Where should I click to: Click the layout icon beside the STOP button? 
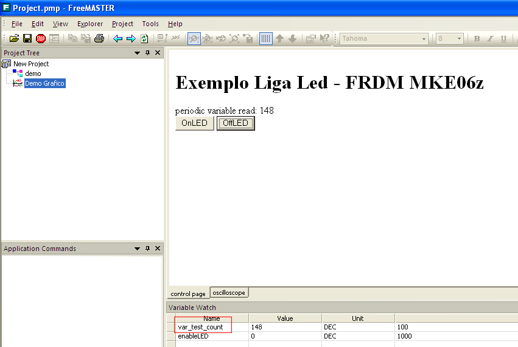54,39
